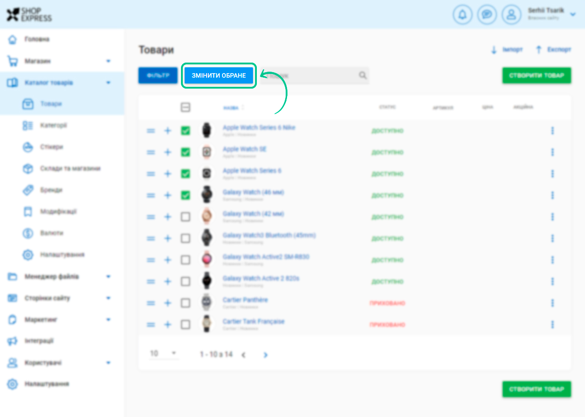The width and height of the screenshot is (585, 417).
Task: Expand the Магазин sidebar section
Action: pos(108,61)
